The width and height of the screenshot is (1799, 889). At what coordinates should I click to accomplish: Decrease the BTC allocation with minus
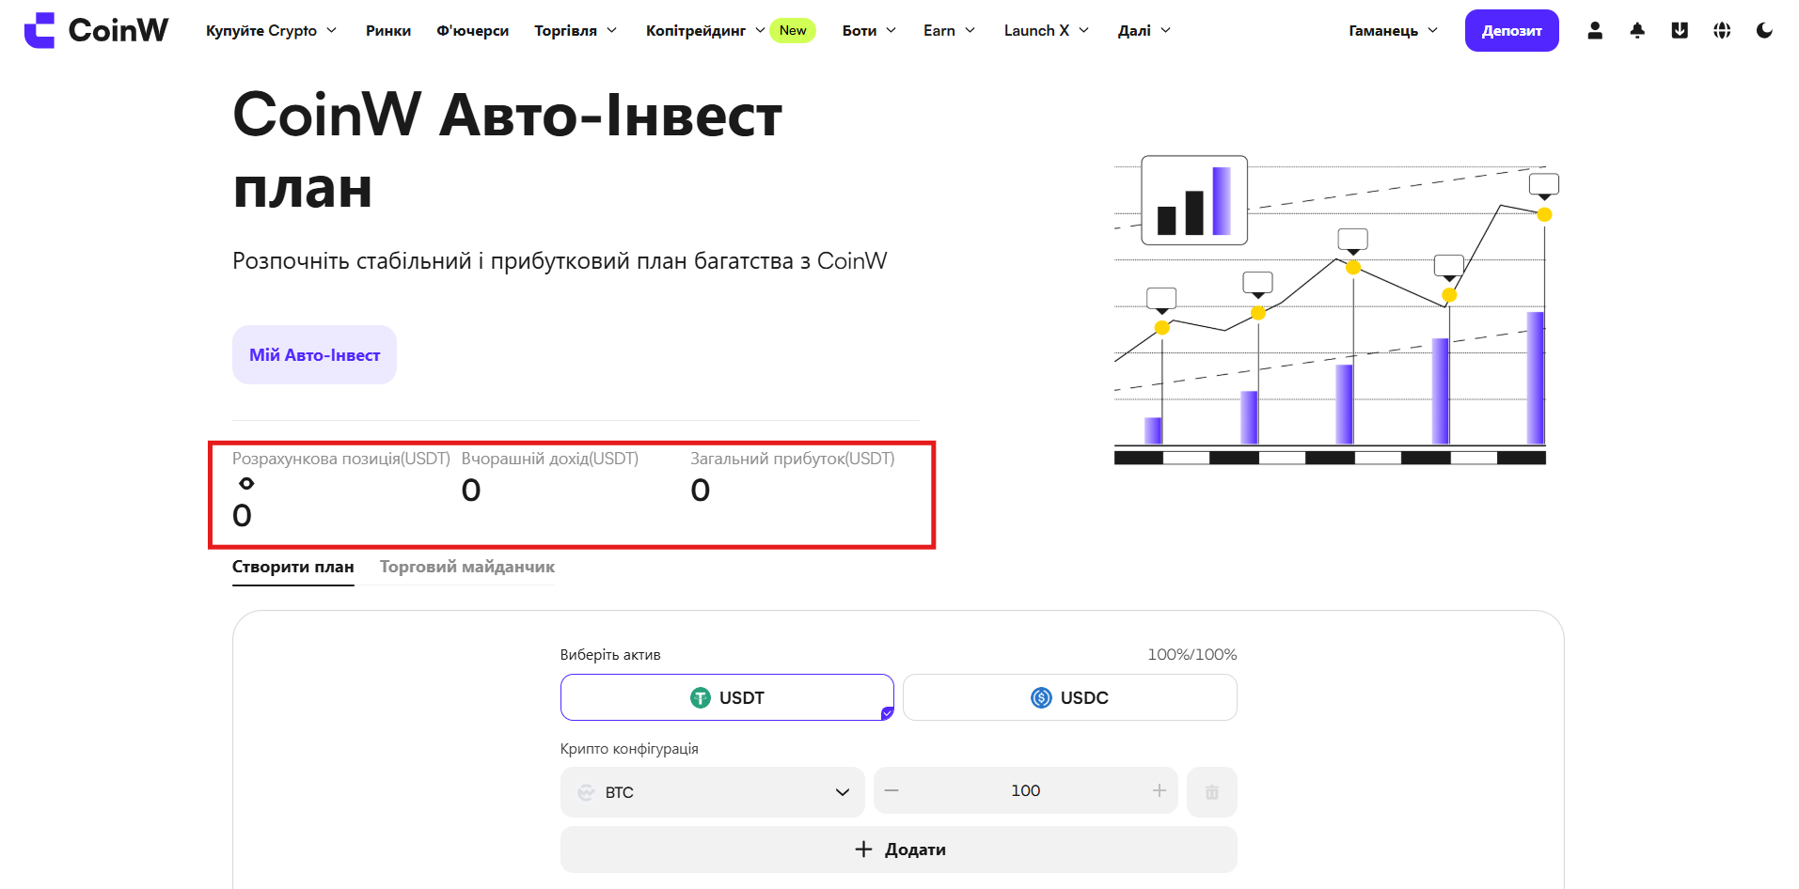coord(892,790)
